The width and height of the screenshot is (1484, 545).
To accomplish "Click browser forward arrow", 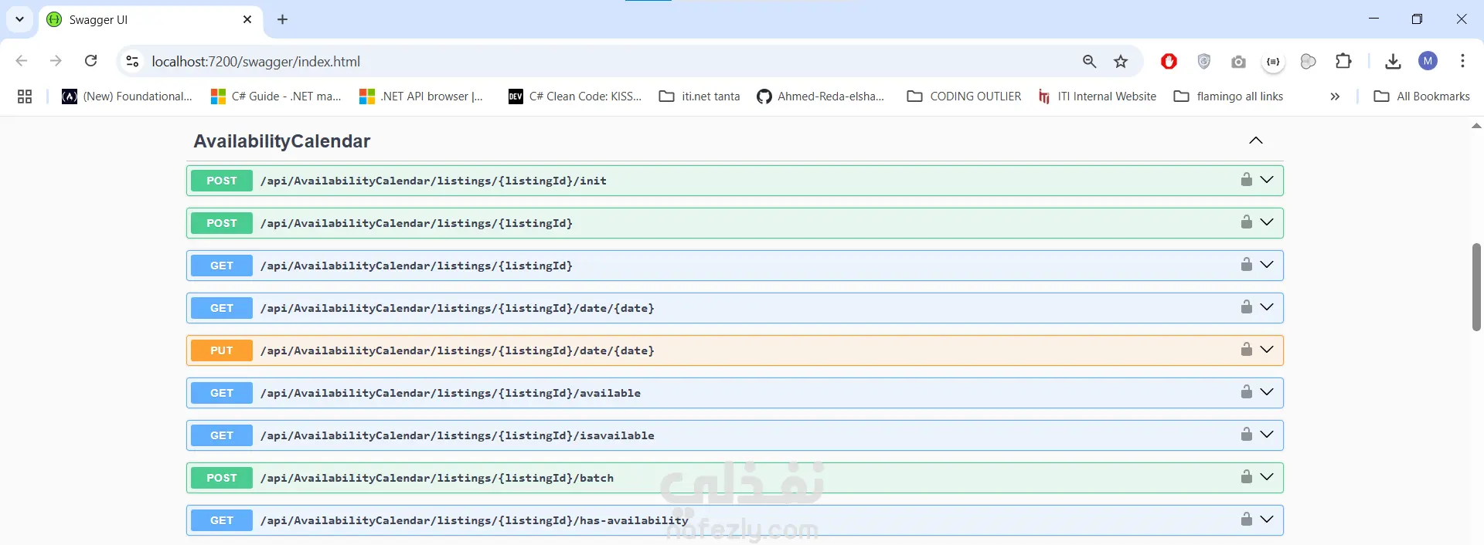I will coord(56,61).
